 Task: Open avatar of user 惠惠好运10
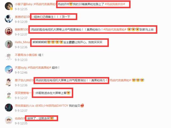click(9, 19)
